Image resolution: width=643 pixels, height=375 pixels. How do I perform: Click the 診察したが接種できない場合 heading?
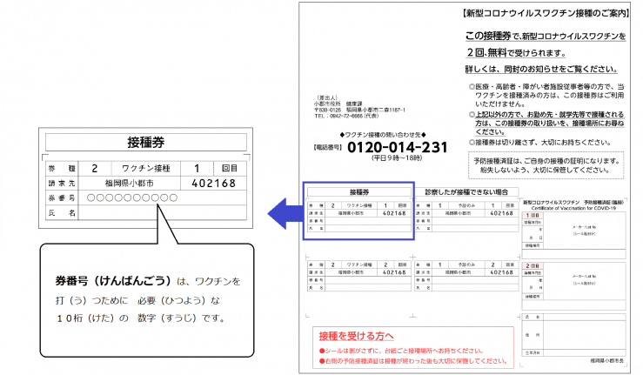point(466,191)
